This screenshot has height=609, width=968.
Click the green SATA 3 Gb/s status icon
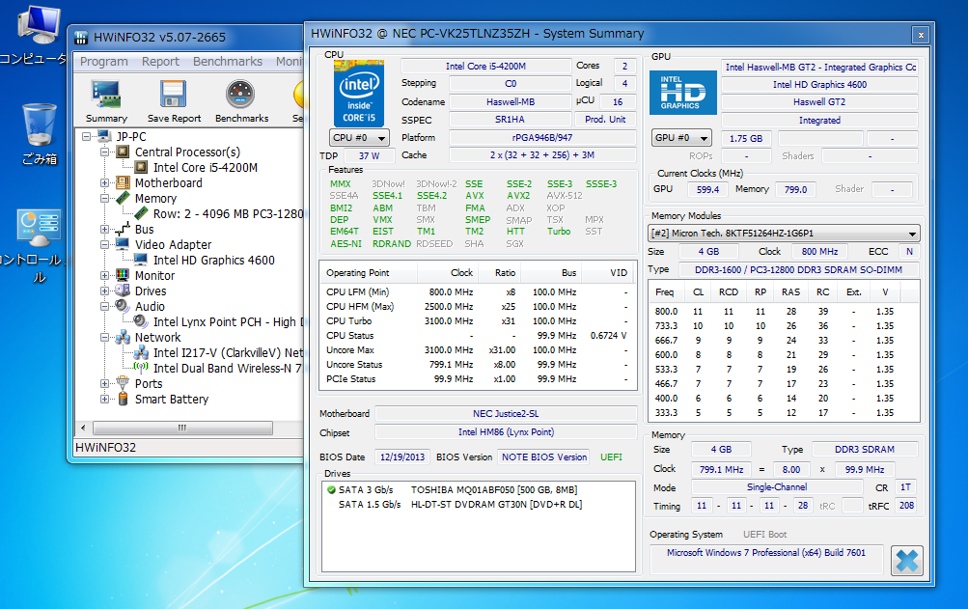pyautogui.click(x=332, y=489)
